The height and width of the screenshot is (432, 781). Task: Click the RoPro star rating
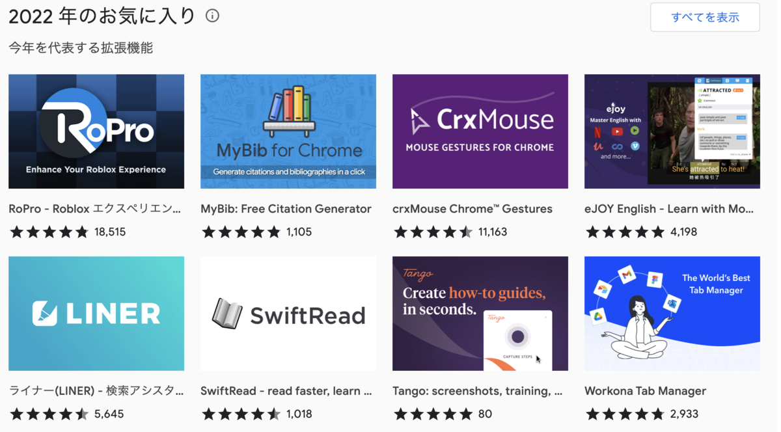[49, 232]
